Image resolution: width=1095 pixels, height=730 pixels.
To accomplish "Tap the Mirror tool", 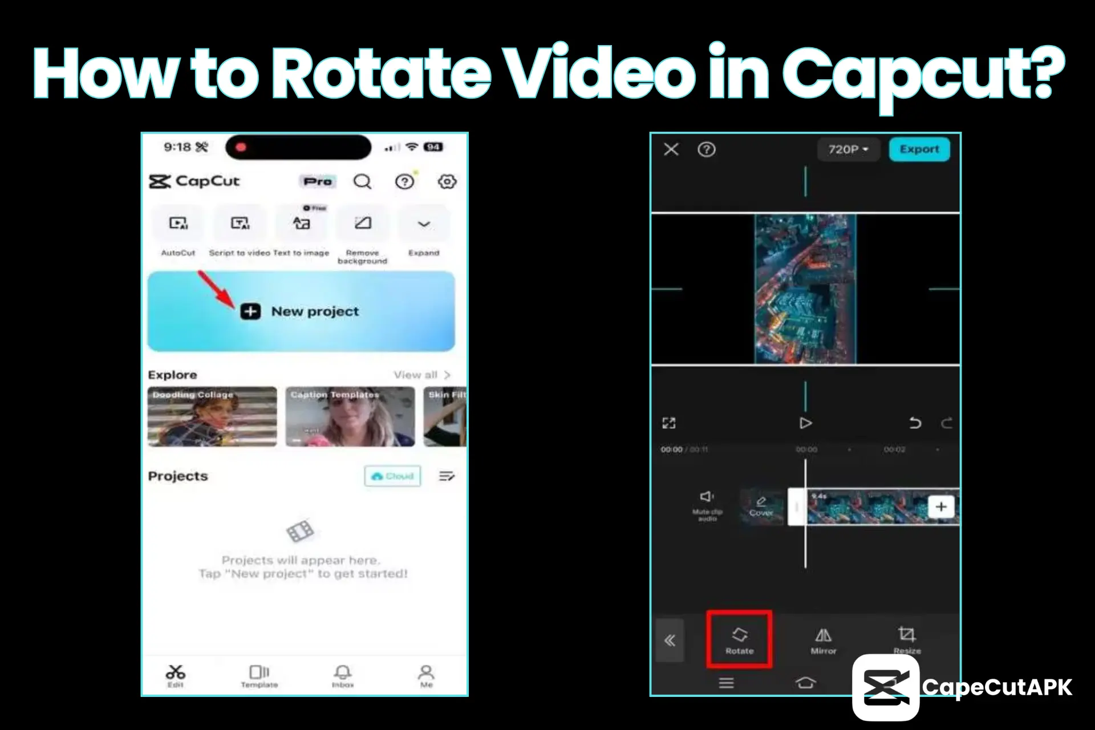I will point(824,640).
